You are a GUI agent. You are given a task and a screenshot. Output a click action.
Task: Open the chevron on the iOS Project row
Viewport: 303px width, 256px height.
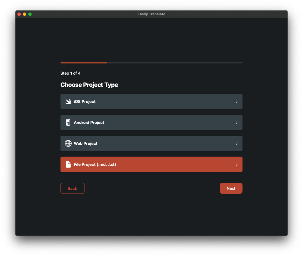[x=237, y=102]
